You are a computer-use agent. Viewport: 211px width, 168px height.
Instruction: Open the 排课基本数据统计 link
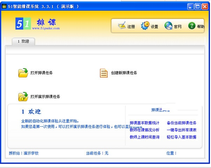[x=144, y=123]
